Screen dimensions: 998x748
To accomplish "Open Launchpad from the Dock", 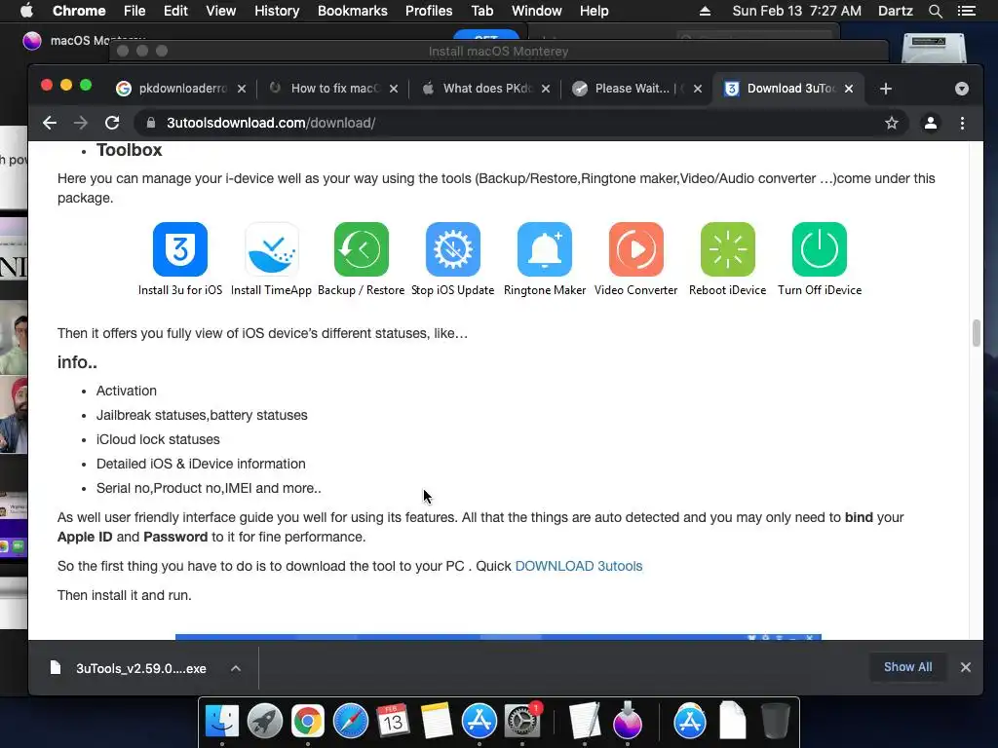I will [x=265, y=722].
